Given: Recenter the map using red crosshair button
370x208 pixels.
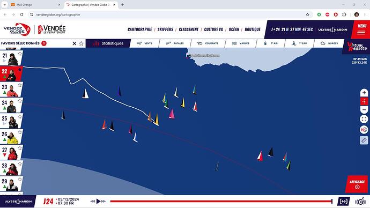Looking at the screenshot, I should (x=364, y=101).
